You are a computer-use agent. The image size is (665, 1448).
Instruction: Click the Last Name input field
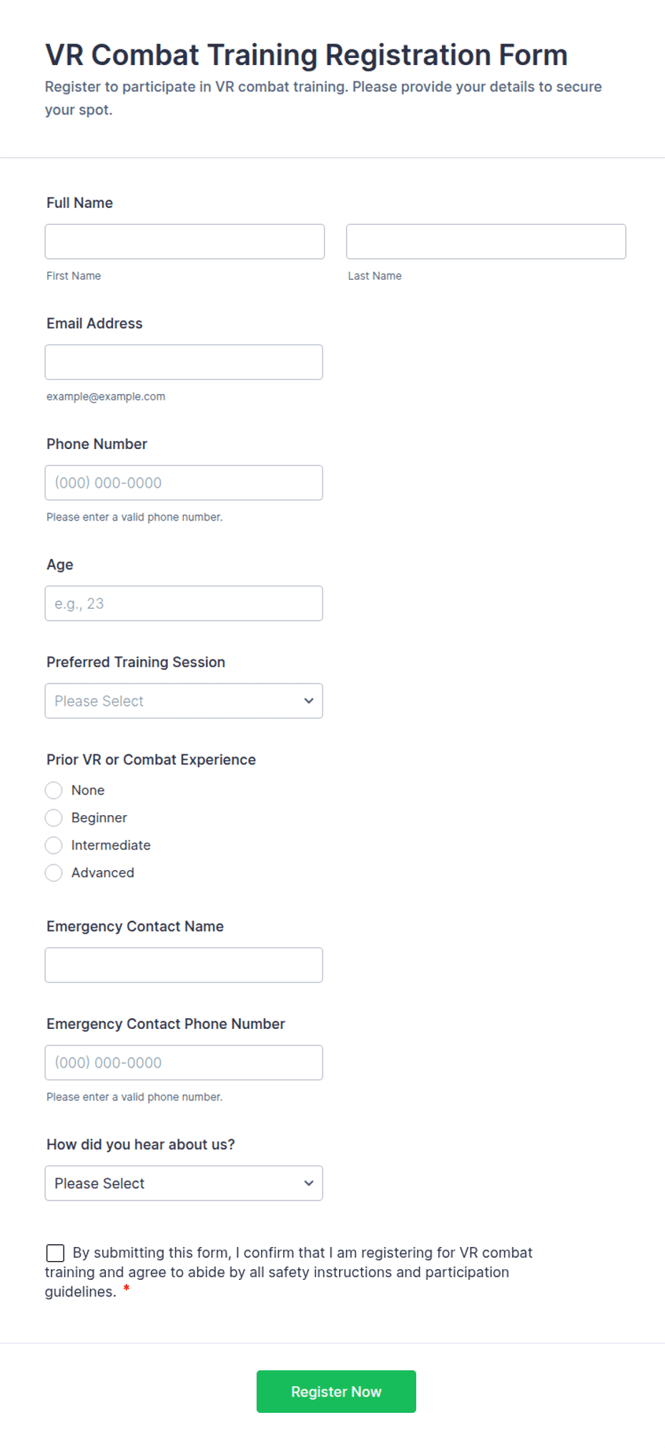coord(486,242)
